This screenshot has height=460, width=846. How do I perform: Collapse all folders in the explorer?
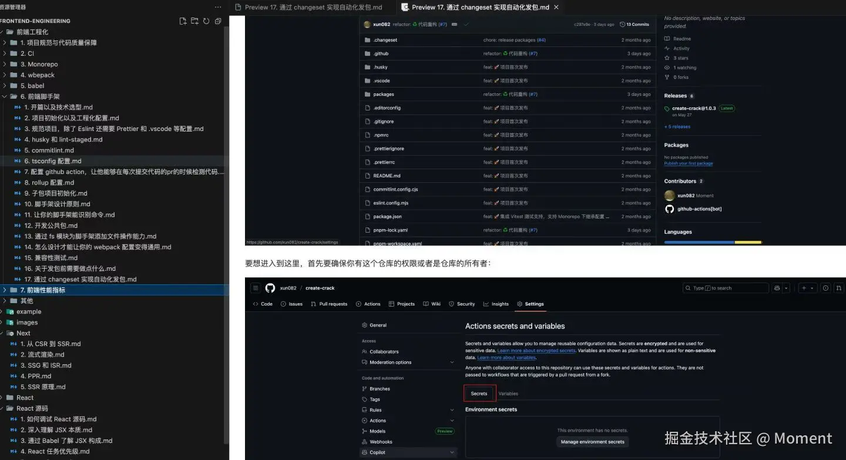pos(218,21)
